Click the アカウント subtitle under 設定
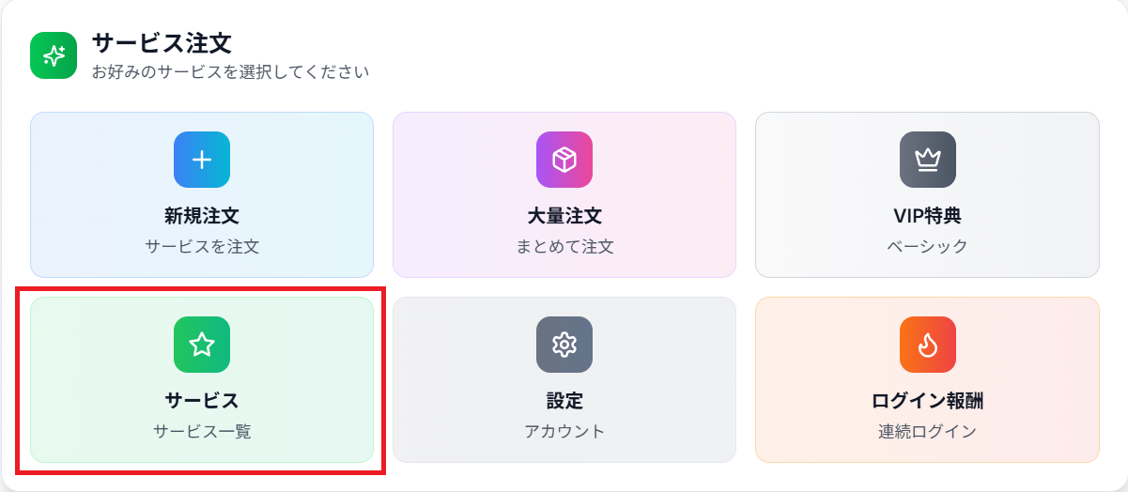 tap(564, 432)
